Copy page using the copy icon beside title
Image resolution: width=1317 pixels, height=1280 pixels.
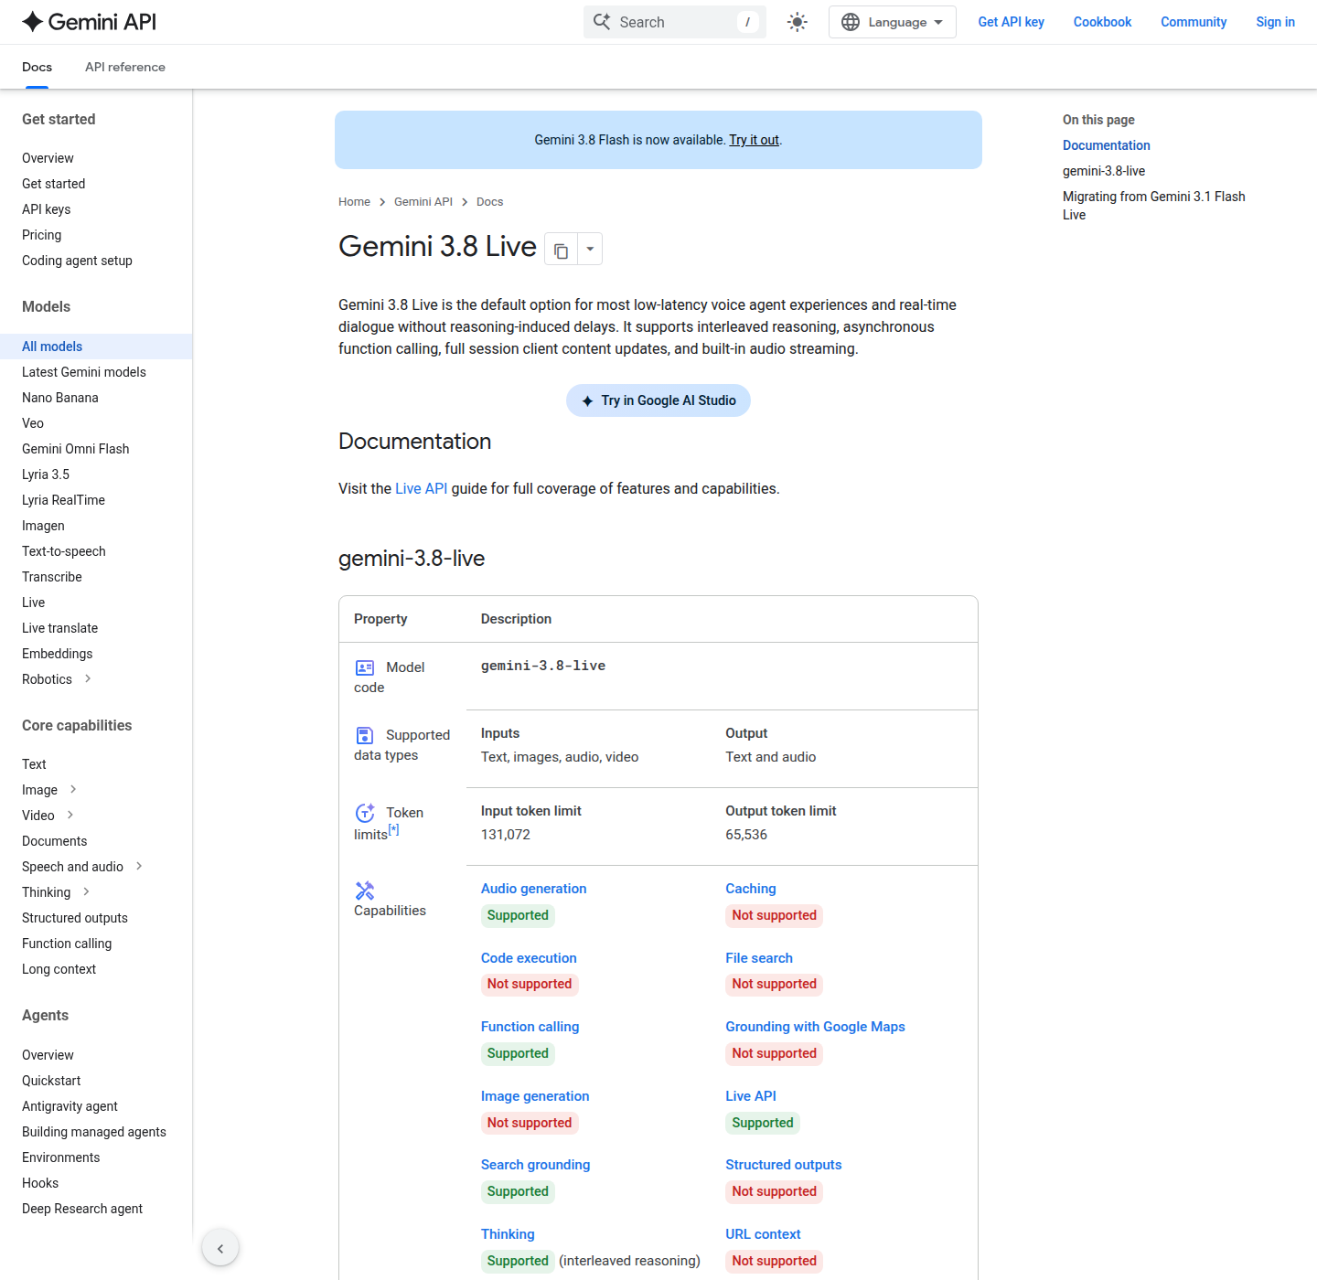(562, 250)
